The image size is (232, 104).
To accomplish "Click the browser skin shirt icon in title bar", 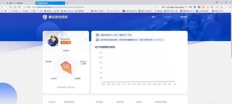I will (217, 3).
